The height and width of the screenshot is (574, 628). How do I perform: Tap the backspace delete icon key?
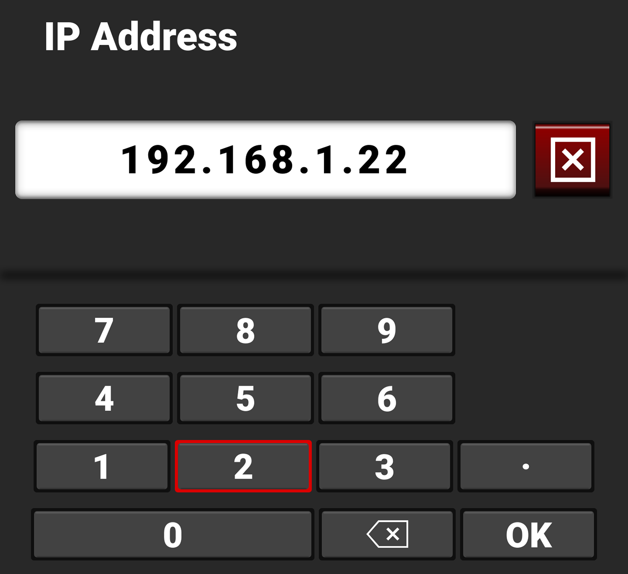point(387,534)
